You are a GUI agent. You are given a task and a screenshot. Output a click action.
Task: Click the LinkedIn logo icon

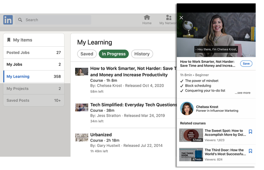tap(8, 20)
